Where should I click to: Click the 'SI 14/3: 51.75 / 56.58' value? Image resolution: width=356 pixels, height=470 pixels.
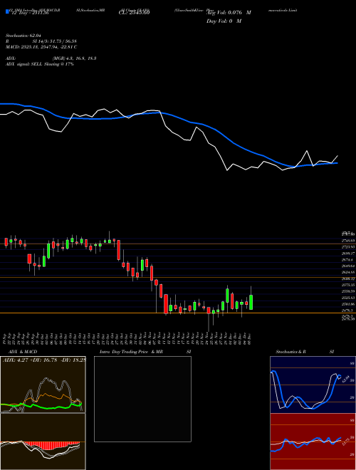[53, 41]
